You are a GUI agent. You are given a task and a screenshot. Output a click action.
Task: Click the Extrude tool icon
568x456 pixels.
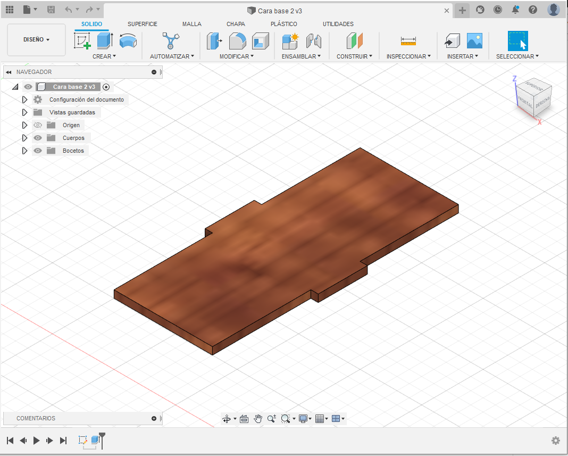[x=105, y=41]
